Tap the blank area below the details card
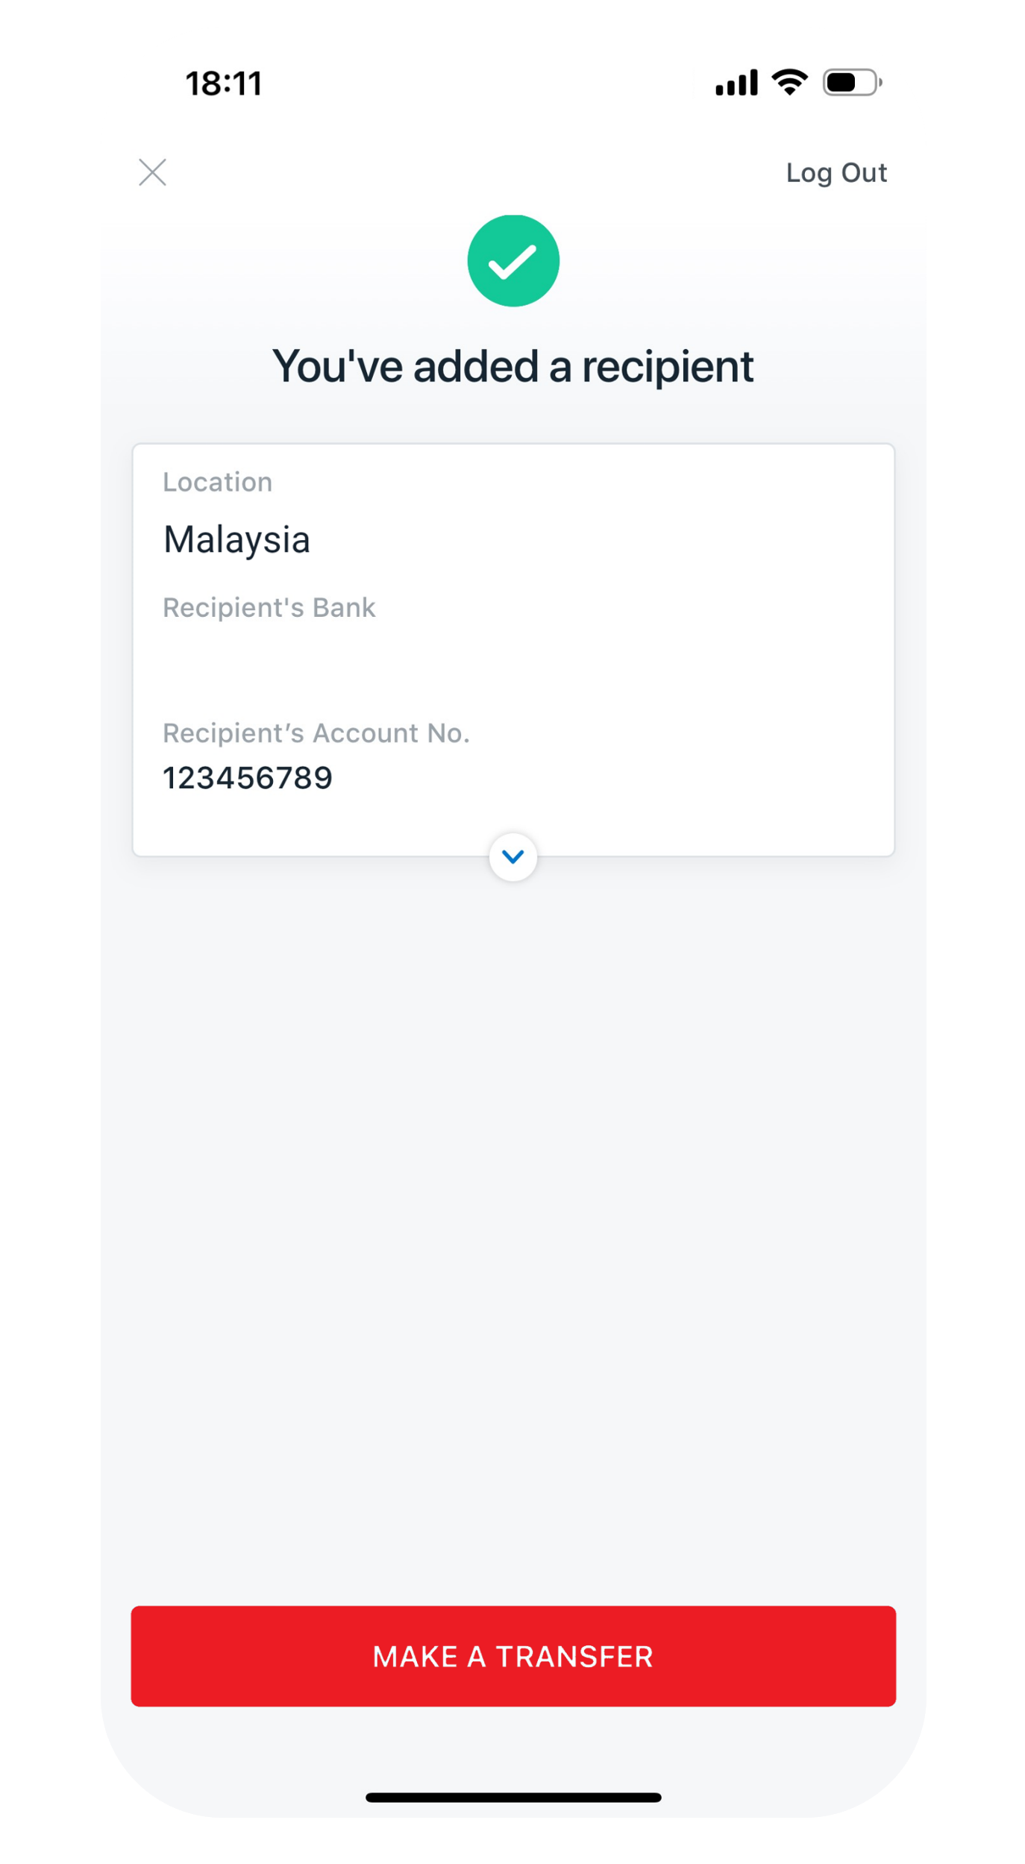 coord(512,1238)
